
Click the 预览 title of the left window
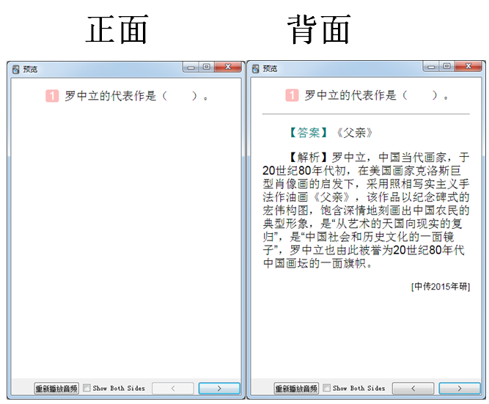(30, 69)
